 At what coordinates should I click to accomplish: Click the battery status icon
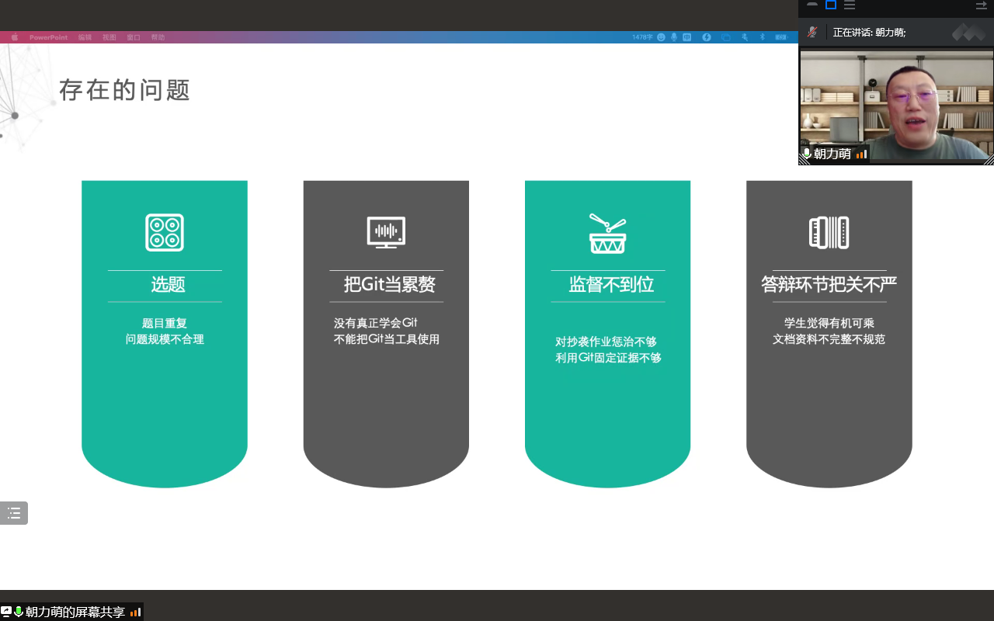tap(781, 37)
